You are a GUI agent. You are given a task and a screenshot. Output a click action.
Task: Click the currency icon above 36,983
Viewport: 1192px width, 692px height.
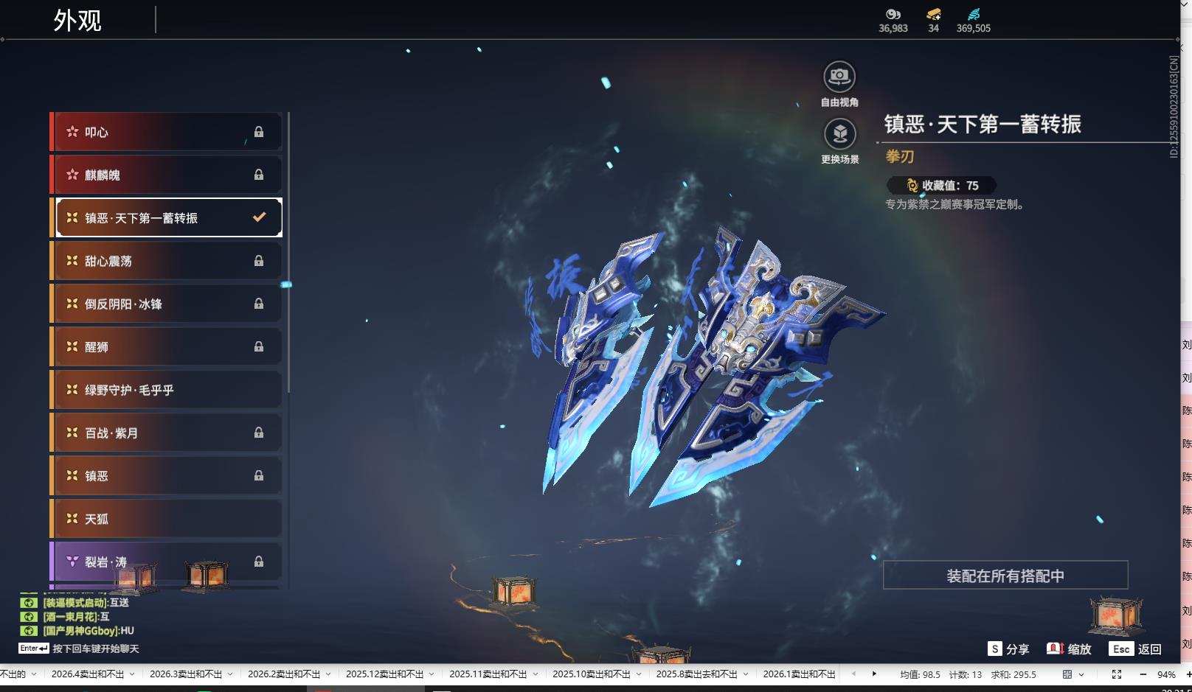tap(893, 14)
